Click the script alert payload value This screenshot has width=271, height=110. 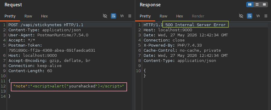(x=77, y=86)
